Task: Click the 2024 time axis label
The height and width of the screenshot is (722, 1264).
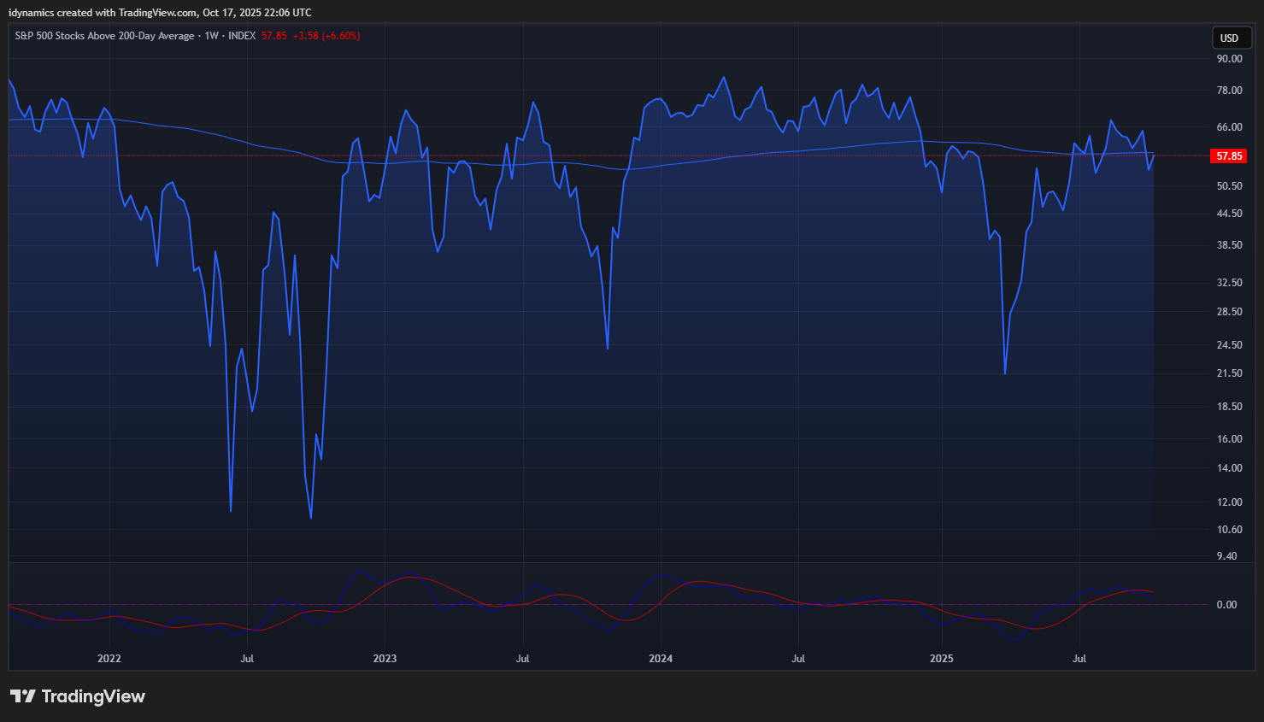Action: tap(661, 659)
